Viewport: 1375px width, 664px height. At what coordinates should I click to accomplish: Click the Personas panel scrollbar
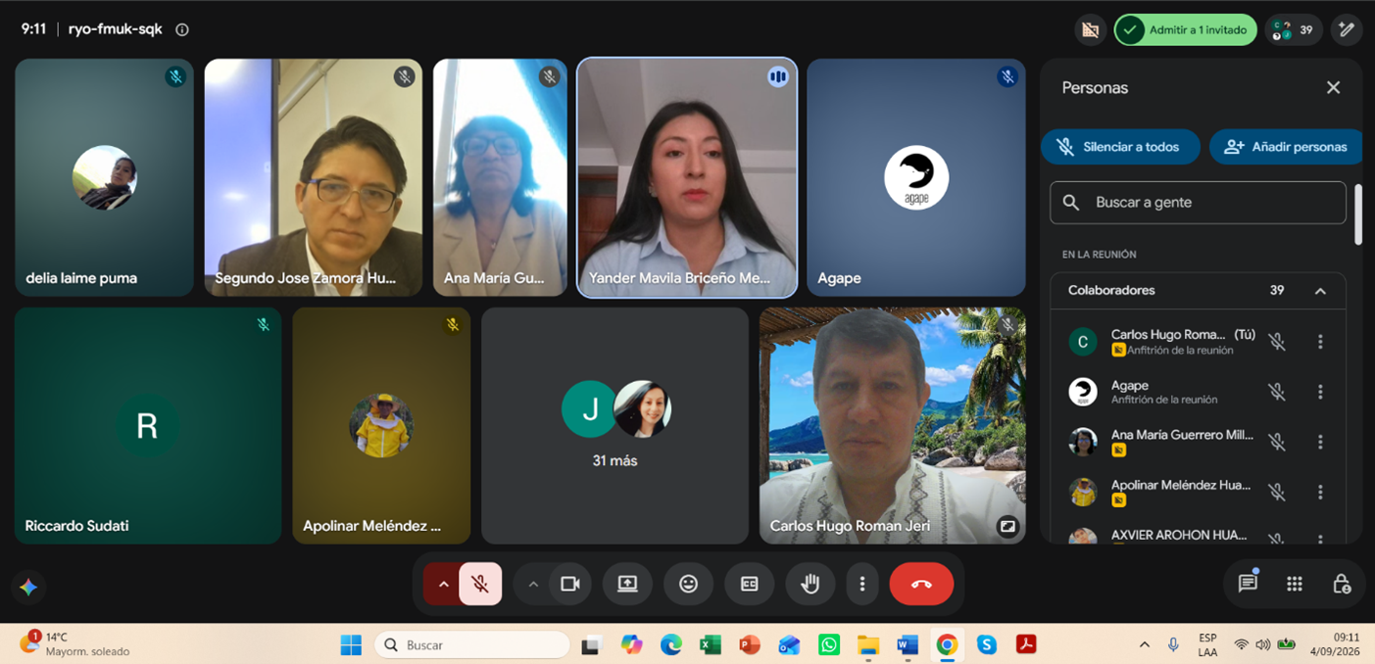[x=1358, y=213]
